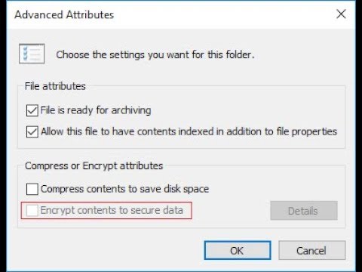Uncheck the File is ready for archiving checkbox
This screenshot has width=362, height=272.
coord(32,110)
